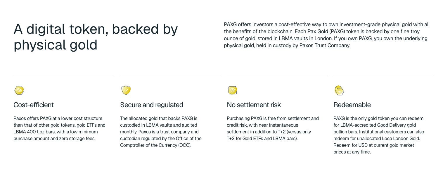Click 'Comptroller of the Currency (OCC)' text

coord(155,145)
